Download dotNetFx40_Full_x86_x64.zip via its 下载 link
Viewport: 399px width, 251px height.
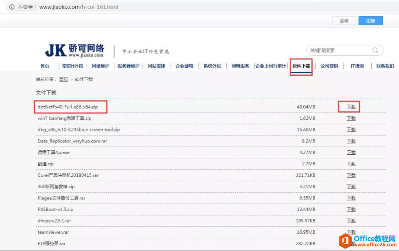[351, 107]
